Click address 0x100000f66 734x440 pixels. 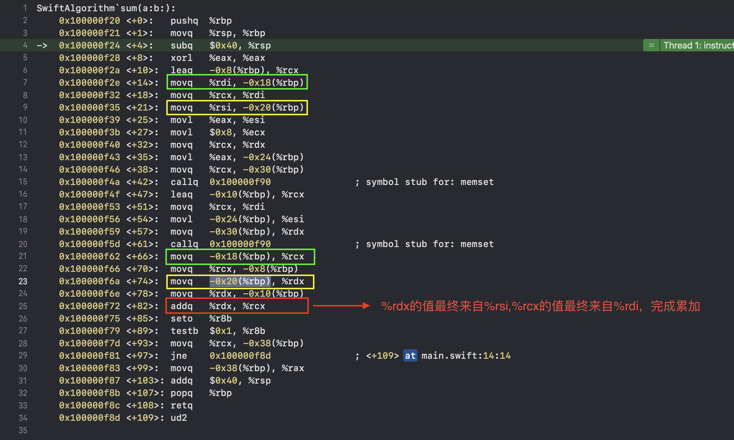click(89, 269)
